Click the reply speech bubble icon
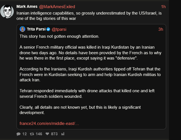 tap(19, 134)
